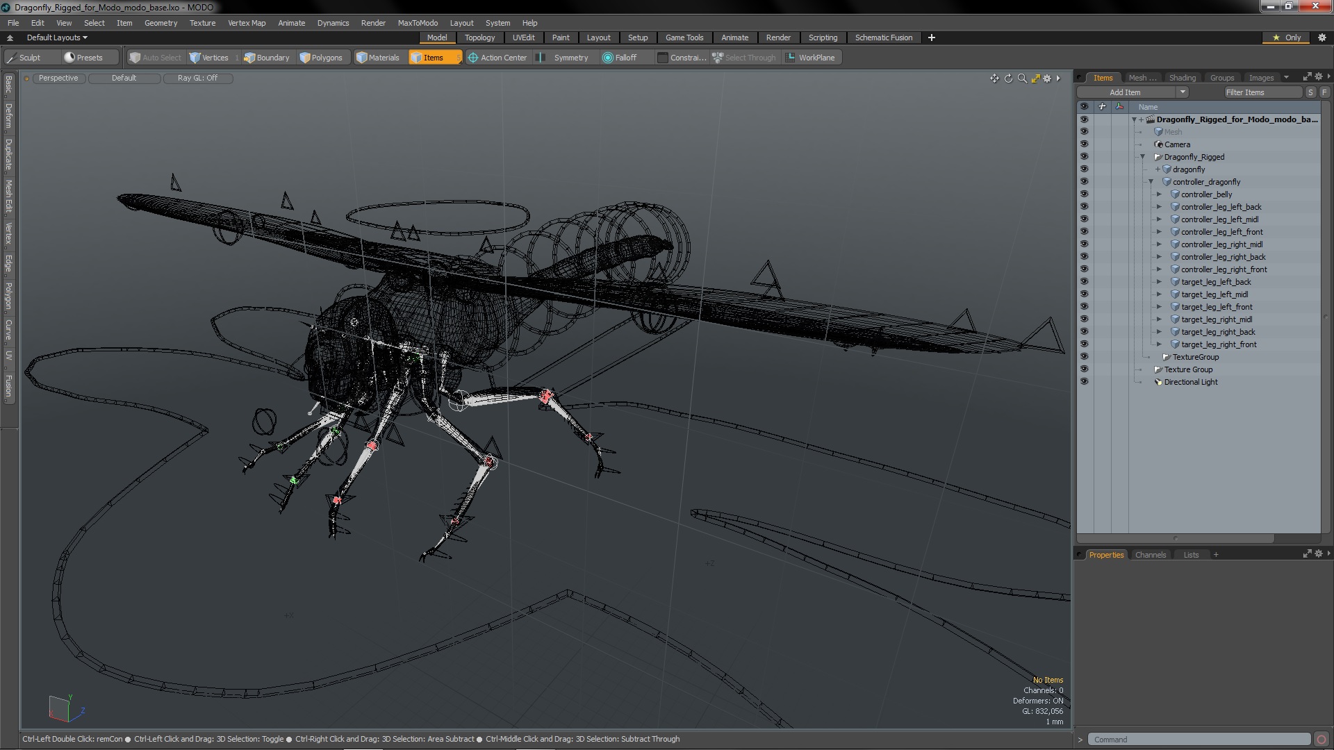This screenshot has width=1334, height=750.
Task: Open WorkPlane options
Action: [811, 58]
